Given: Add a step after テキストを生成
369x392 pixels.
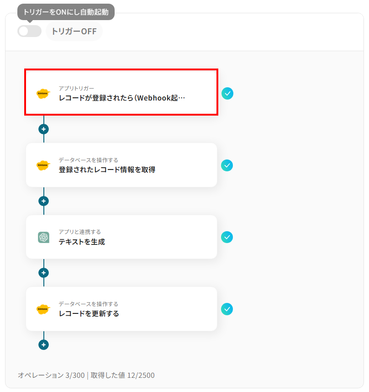Looking at the screenshot, I should pos(43,273).
